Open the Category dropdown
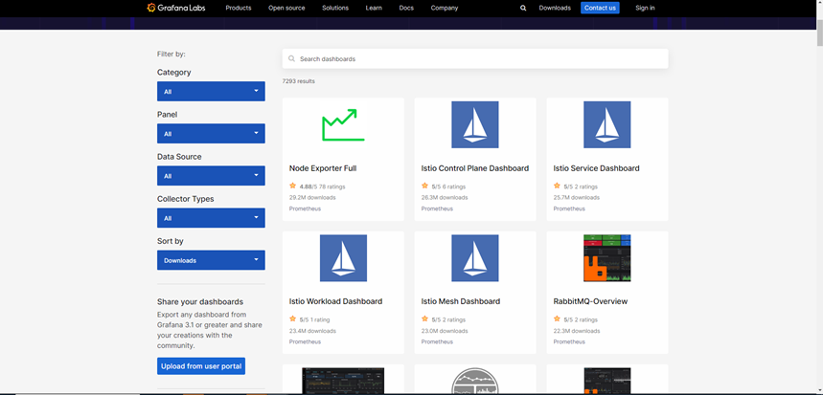The image size is (823, 395). pyautogui.click(x=211, y=91)
